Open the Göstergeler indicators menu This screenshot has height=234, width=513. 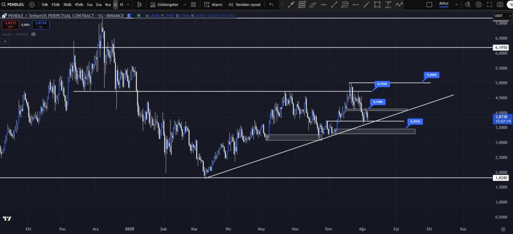[168, 4]
